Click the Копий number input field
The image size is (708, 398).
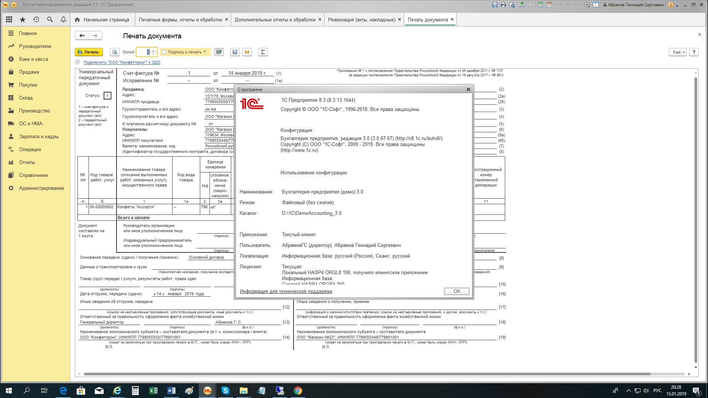tap(144, 52)
